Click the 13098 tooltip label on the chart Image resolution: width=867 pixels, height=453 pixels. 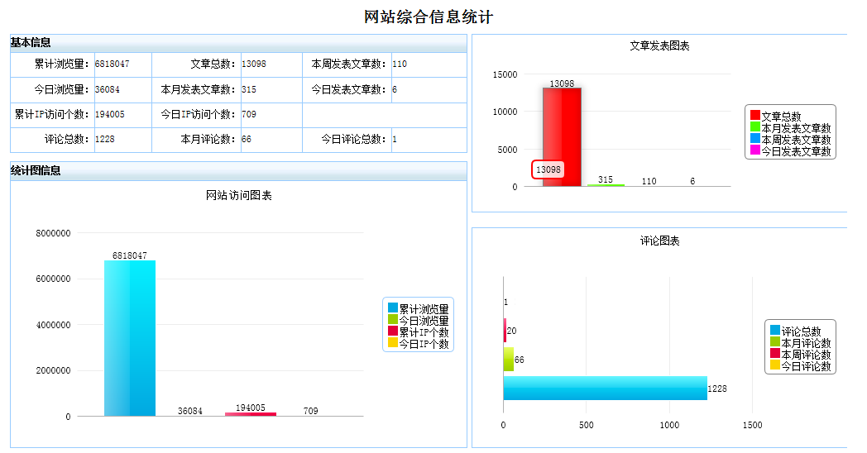(x=548, y=169)
